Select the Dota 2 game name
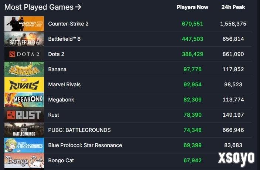260x170 pixels. click(56, 54)
